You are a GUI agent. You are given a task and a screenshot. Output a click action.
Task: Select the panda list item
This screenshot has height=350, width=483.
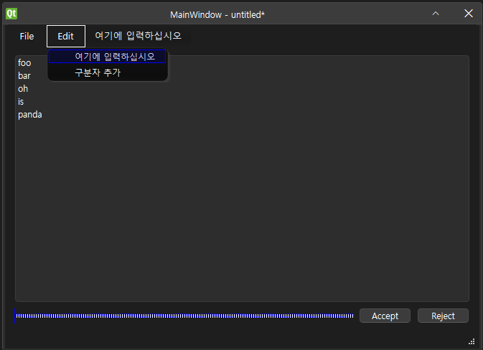tap(30, 115)
